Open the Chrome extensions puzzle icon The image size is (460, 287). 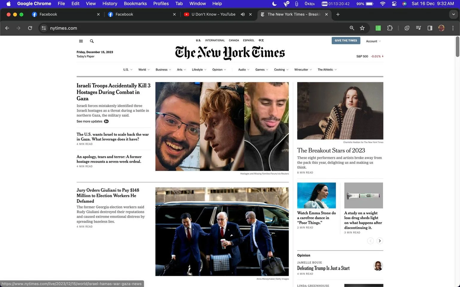[390, 28]
